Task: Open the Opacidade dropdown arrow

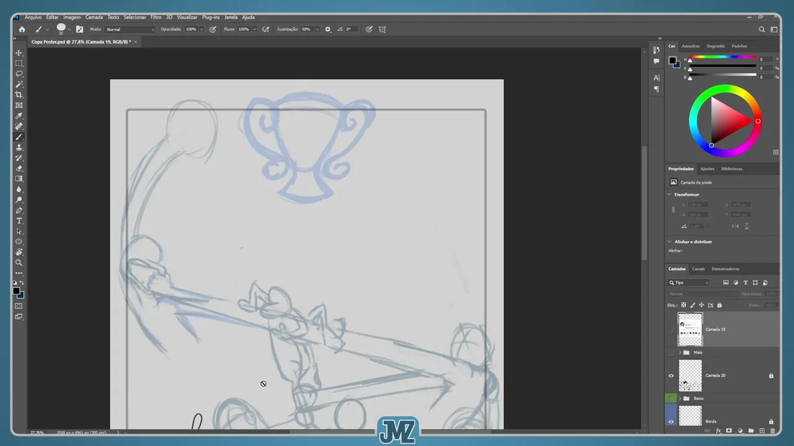Action: pyautogui.click(x=202, y=29)
